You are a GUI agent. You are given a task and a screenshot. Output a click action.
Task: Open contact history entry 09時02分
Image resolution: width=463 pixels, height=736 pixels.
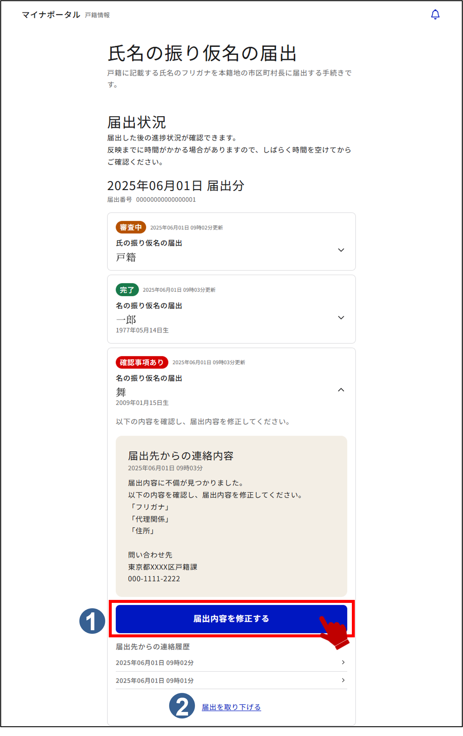pyautogui.click(x=231, y=663)
